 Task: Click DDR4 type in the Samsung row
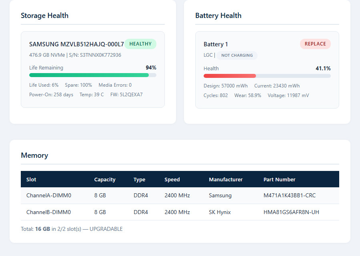click(x=141, y=196)
